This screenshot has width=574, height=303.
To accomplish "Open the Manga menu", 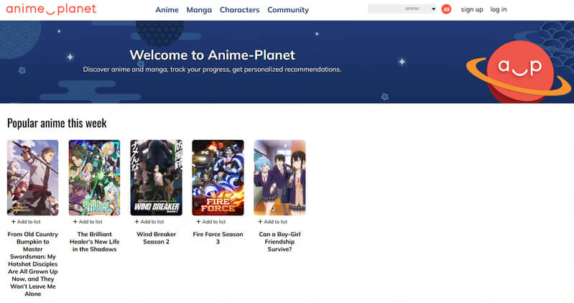I will click(x=199, y=10).
